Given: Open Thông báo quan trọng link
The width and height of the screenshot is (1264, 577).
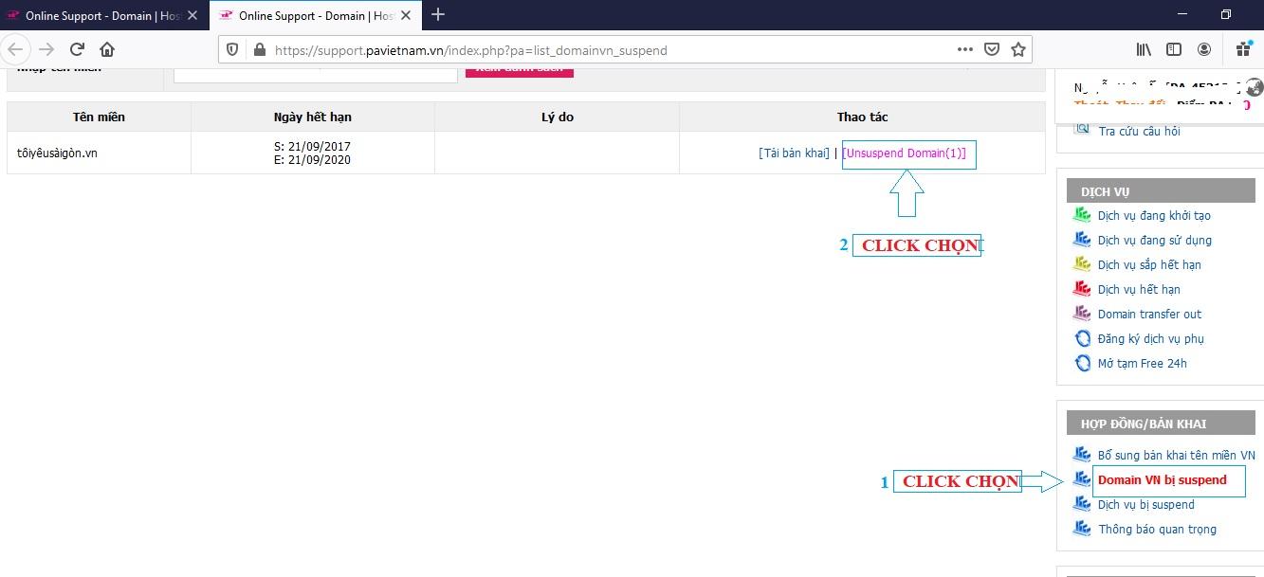Looking at the screenshot, I should tap(1157, 529).
